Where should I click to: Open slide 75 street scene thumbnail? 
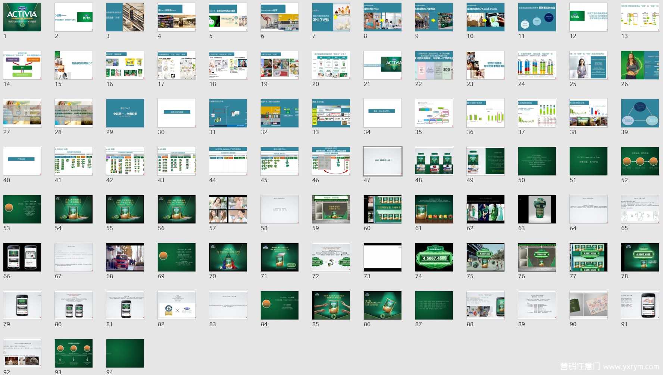point(486,257)
